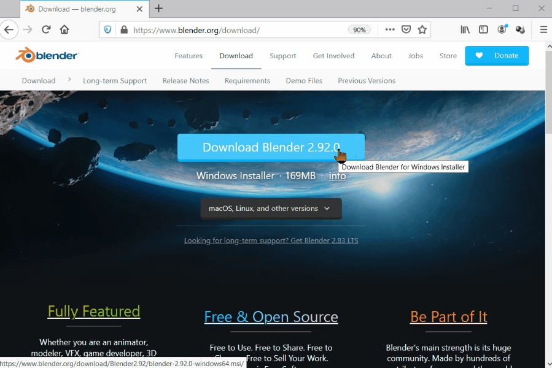The image size is (552, 368).
Task: Open the Be Part of It link
Action: (x=448, y=317)
